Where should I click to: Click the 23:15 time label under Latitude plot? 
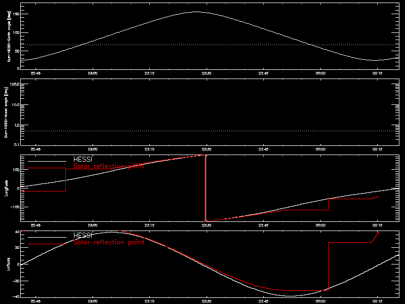coord(149,301)
